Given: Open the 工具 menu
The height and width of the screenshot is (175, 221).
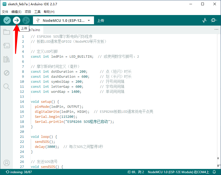Looking at the screenshot, I should pyautogui.click(x=37, y=12).
